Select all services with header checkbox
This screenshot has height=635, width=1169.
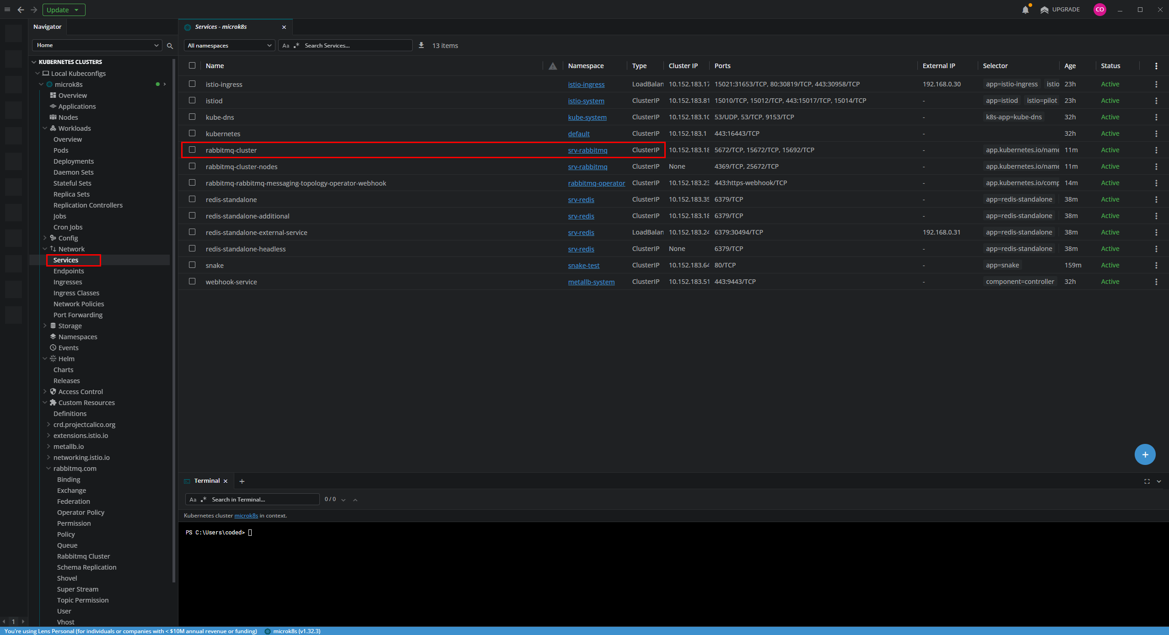pos(192,65)
